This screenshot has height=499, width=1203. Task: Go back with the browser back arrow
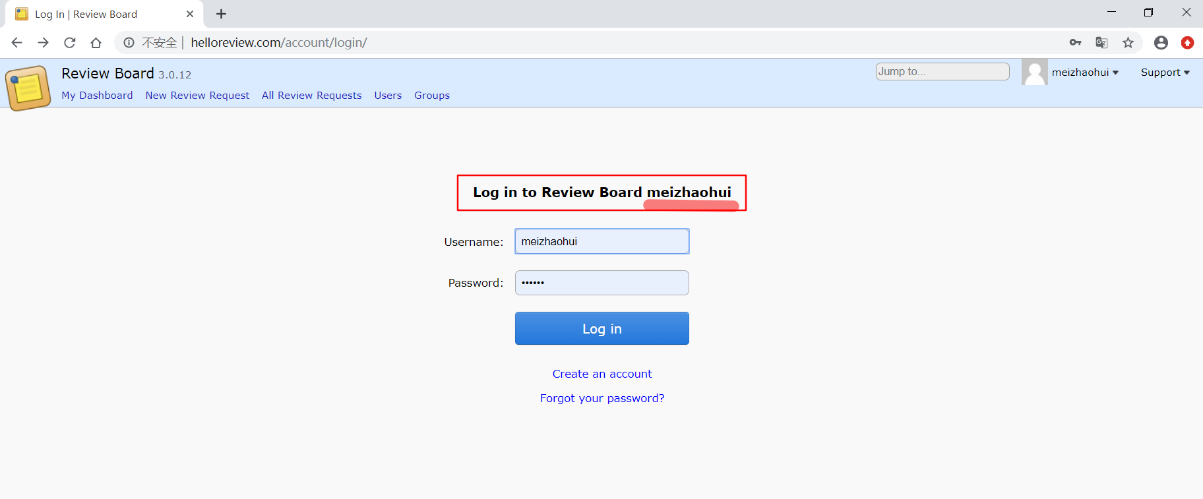coord(17,43)
